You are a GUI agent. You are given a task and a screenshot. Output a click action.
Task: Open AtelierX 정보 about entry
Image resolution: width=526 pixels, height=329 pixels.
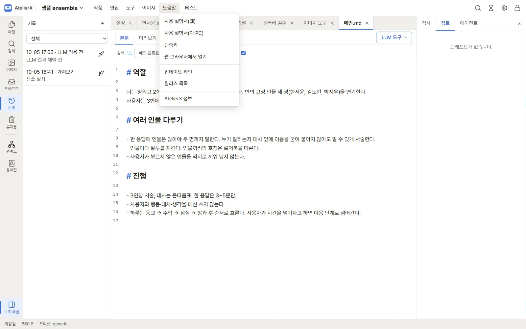click(x=199, y=99)
